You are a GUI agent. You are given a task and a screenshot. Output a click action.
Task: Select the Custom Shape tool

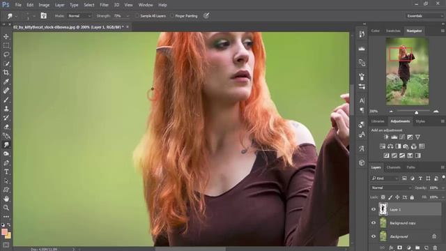(x=6, y=190)
